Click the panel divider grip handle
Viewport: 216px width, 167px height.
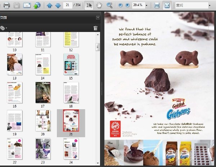(102, 89)
